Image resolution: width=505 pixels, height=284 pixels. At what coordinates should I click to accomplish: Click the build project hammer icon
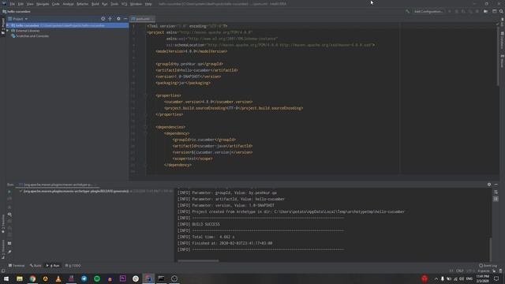click(x=407, y=12)
